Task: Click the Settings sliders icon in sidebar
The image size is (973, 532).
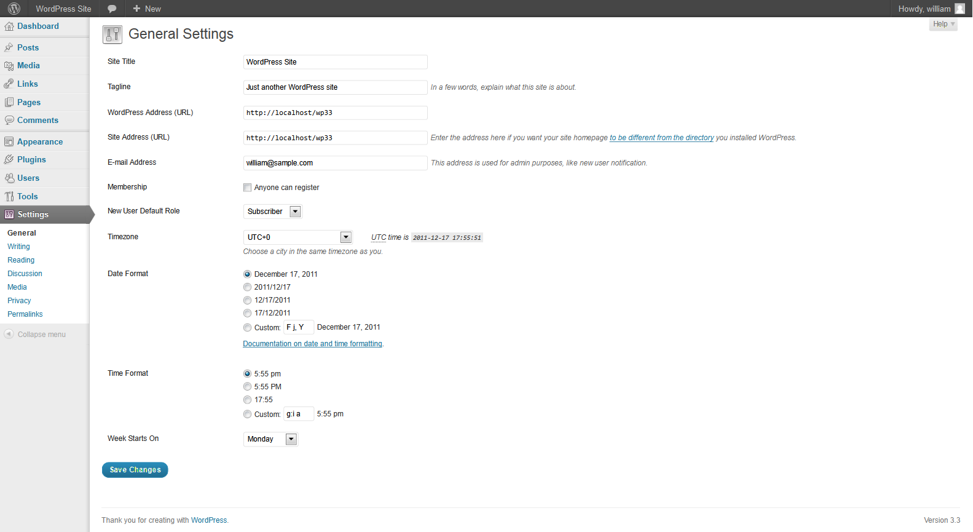Action: pyautogui.click(x=9, y=215)
